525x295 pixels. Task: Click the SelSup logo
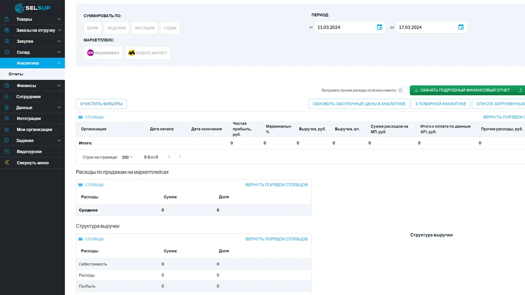(32, 7)
